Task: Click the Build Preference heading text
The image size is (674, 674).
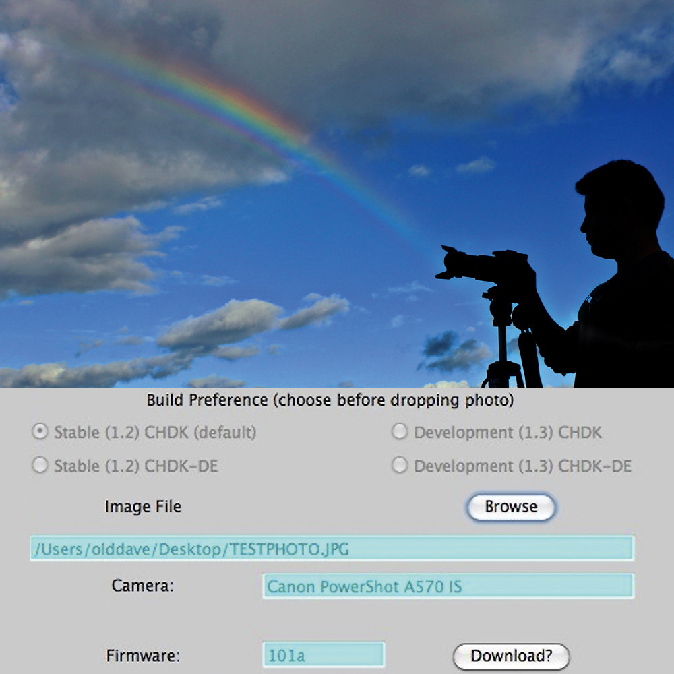Action: click(x=330, y=400)
